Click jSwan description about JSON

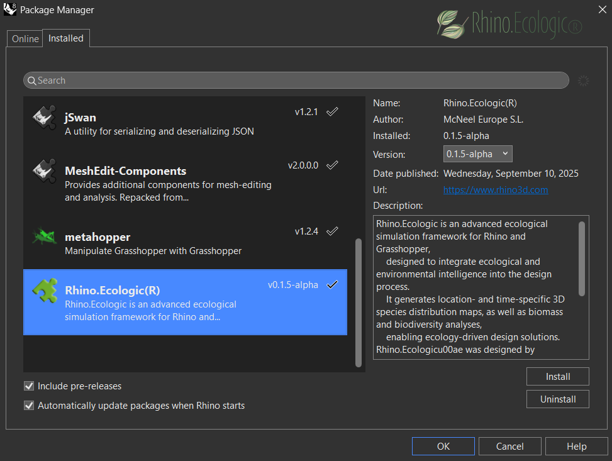click(159, 131)
